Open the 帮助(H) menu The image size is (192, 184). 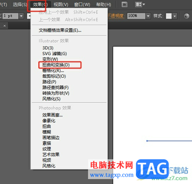(x=104, y=5)
